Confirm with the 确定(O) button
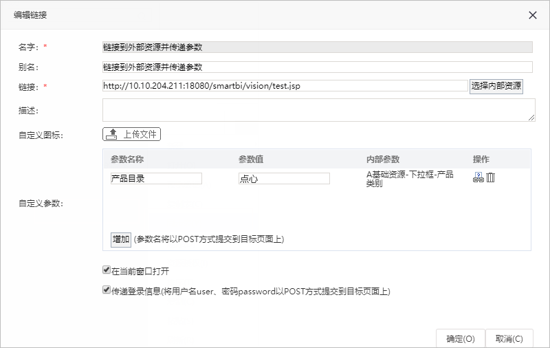Image resolution: width=550 pixels, height=348 pixels. coord(460,338)
